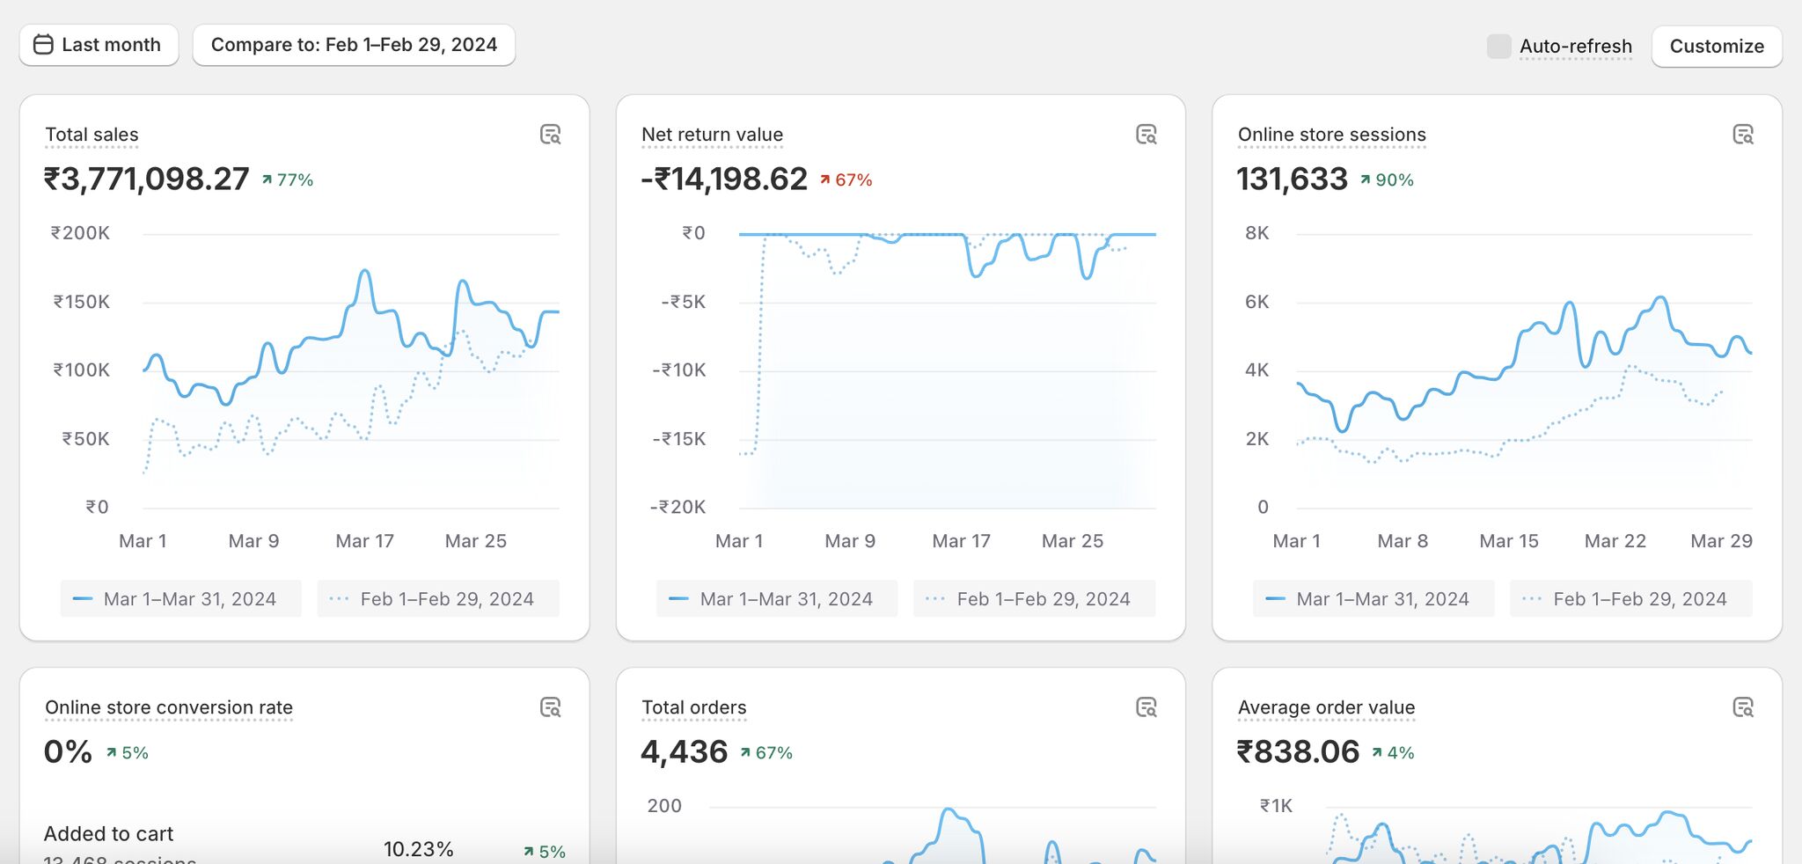The height and width of the screenshot is (864, 1802).
Task: Click the Customize button
Action: tap(1716, 47)
